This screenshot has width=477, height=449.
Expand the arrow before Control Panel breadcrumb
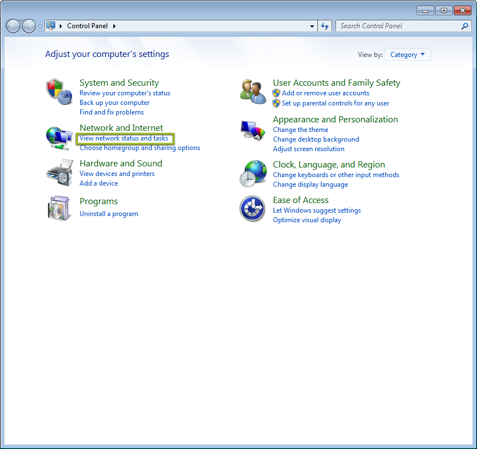coord(61,26)
